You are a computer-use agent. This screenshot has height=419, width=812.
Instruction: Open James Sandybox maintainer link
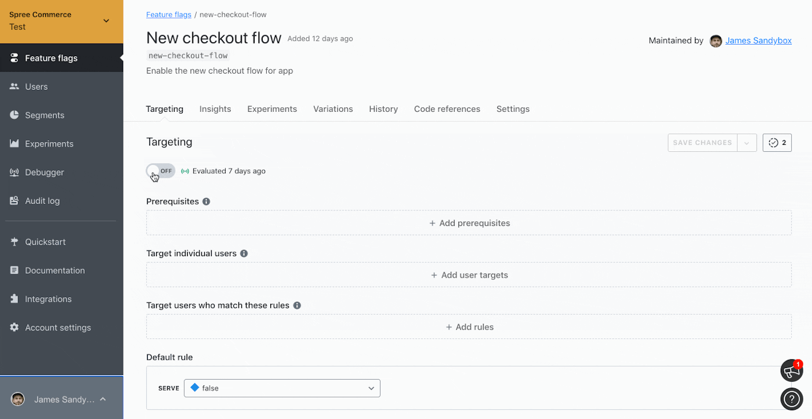(x=758, y=41)
